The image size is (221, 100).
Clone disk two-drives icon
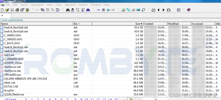click(x=128, y=10)
